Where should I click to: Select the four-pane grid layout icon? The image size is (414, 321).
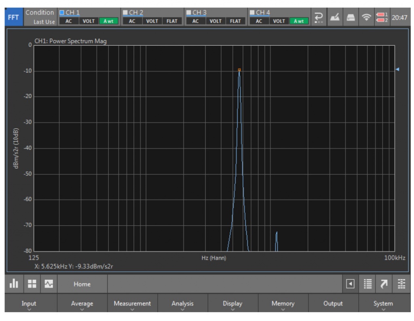(32, 284)
